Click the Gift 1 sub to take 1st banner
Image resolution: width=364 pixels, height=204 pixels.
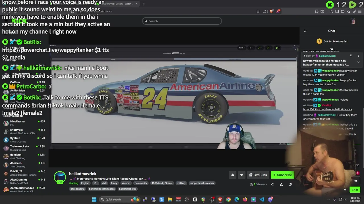332,41
